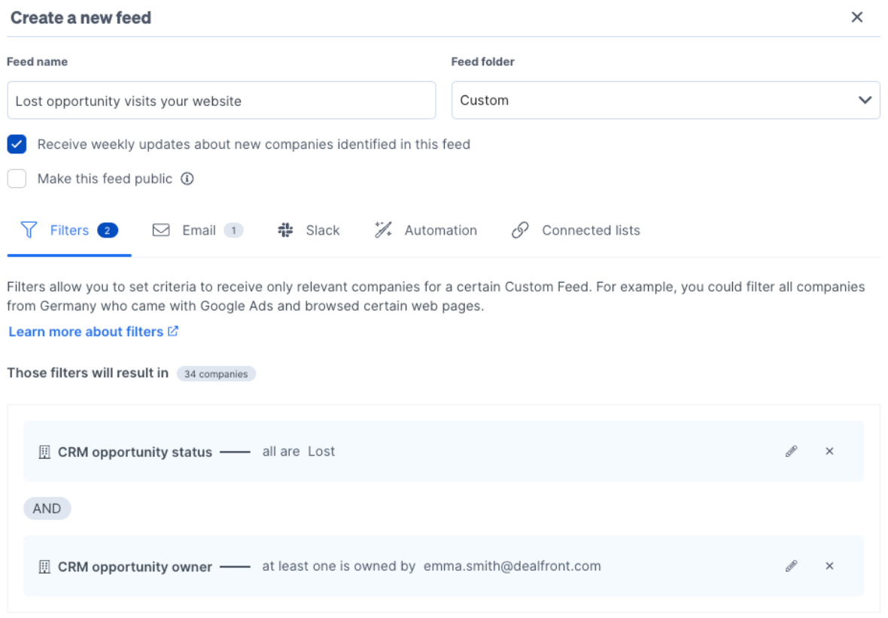Click the magic wand icon beside Automation
Viewport: 888px width, 618px height.
(384, 230)
